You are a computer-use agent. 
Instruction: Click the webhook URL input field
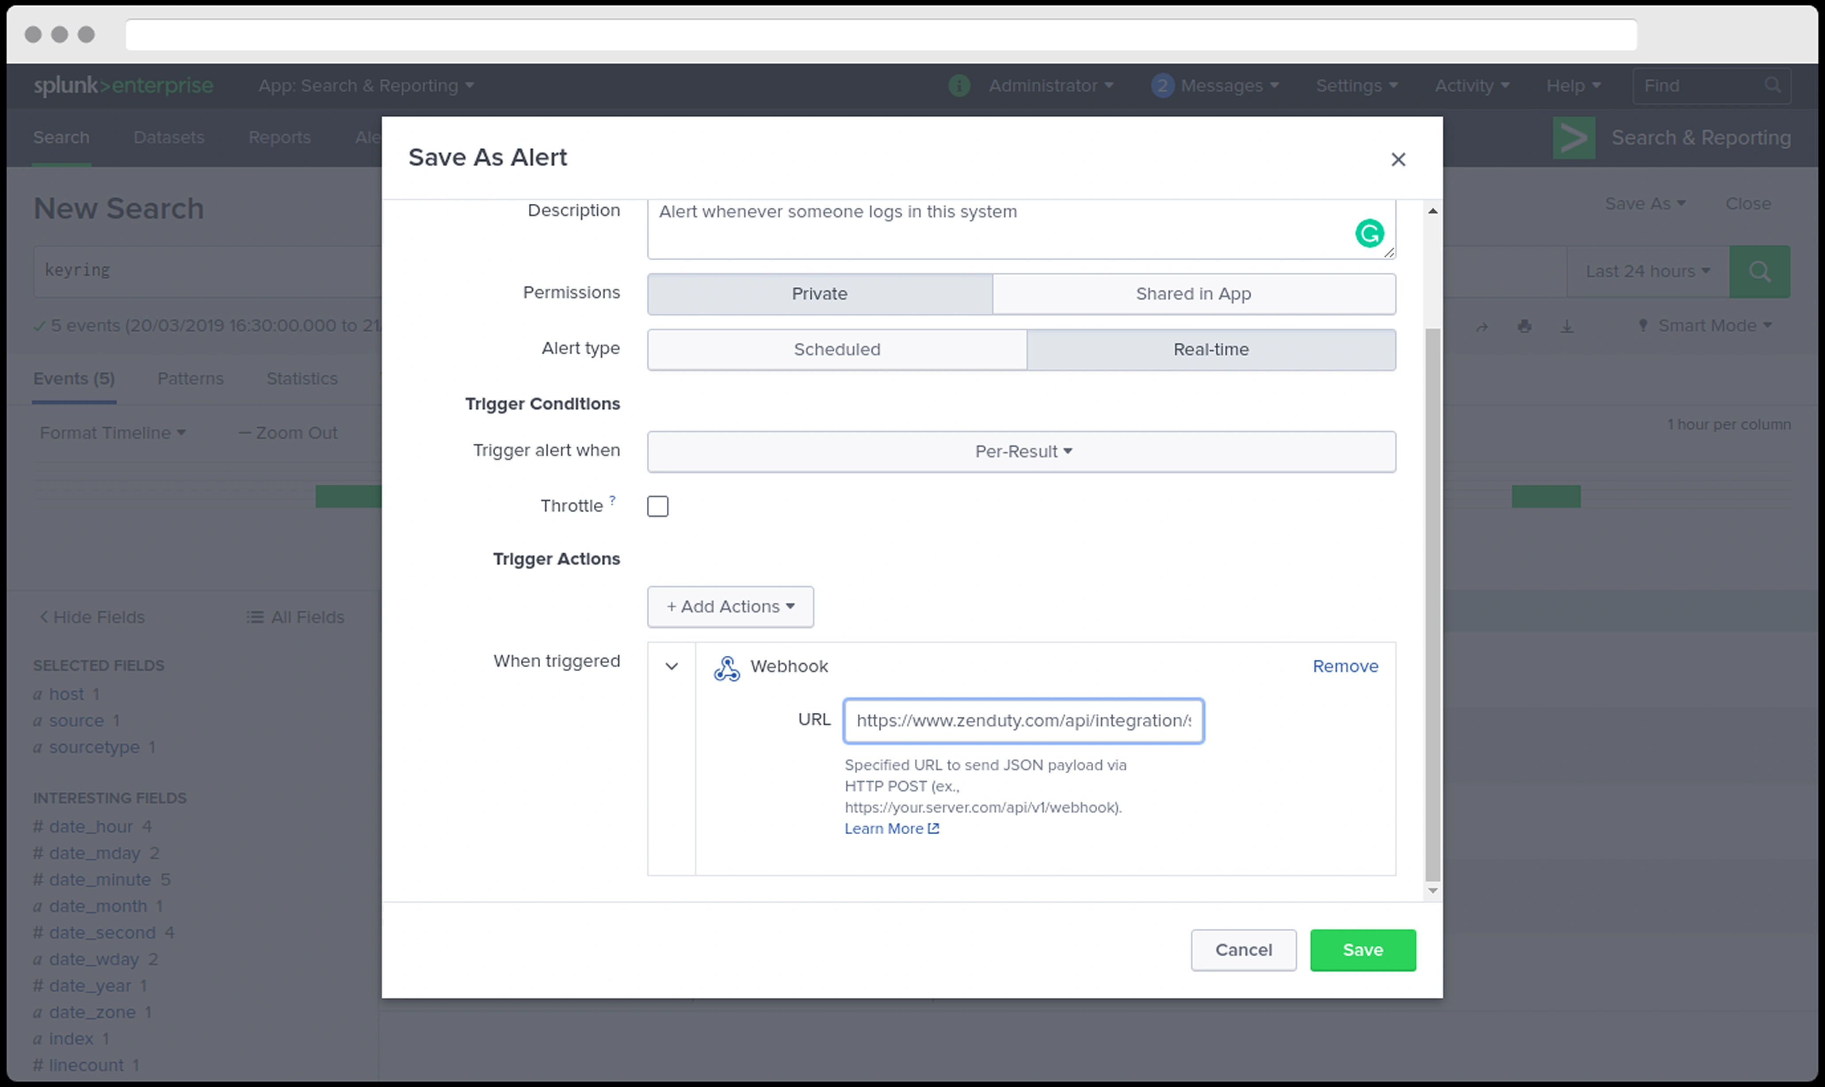(x=1023, y=721)
